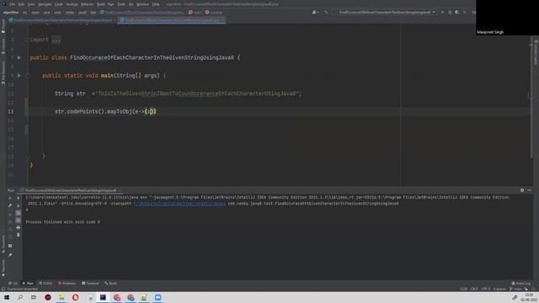The image size is (539, 303).
Task: Click the 'main' breadcrumb in navigation bar
Action: (x=35, y=13)
